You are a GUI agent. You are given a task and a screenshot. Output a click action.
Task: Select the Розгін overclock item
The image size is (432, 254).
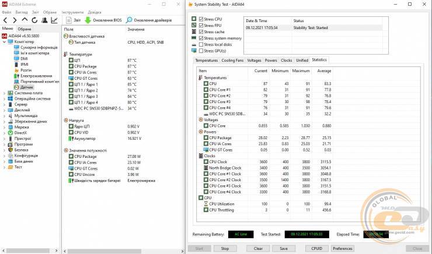coord(26,70)
